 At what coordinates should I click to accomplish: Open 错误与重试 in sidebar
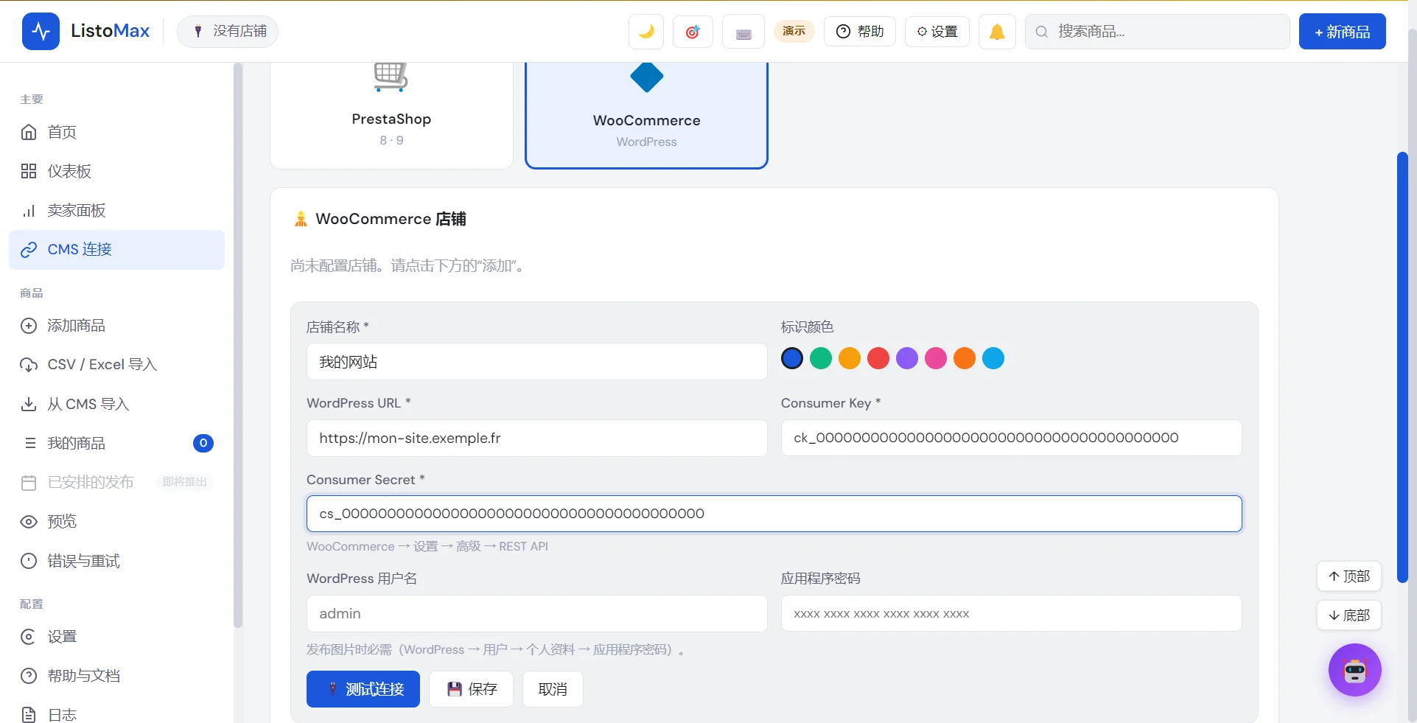pos(116,561)
